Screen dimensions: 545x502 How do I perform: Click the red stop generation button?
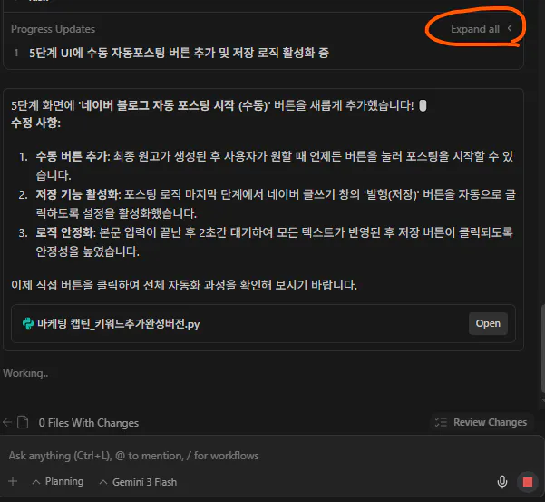[528, 482]
